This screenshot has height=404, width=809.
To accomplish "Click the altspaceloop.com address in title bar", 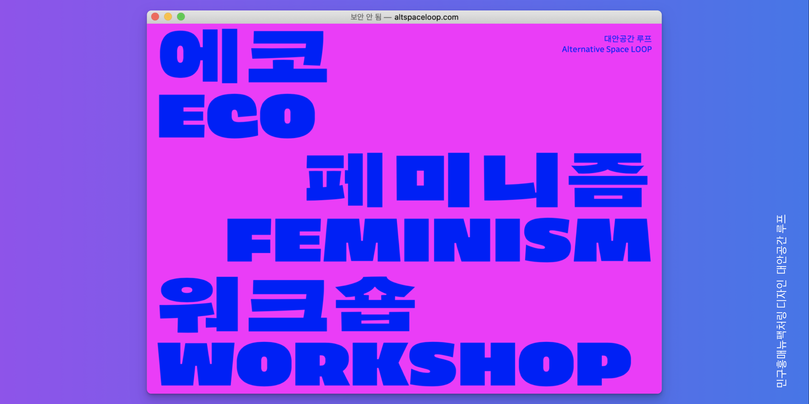I will click(426, 17).
